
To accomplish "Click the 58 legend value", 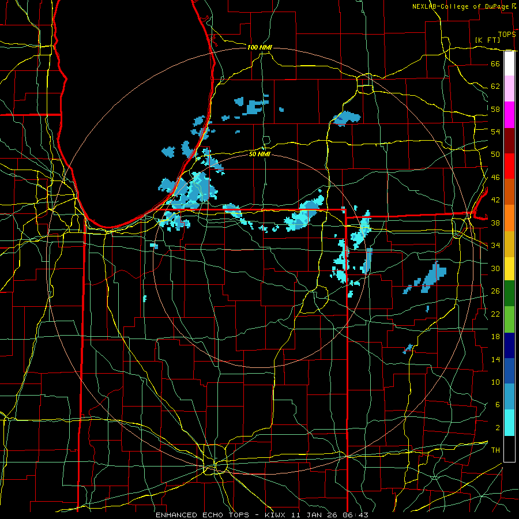I will pos(495,109).
